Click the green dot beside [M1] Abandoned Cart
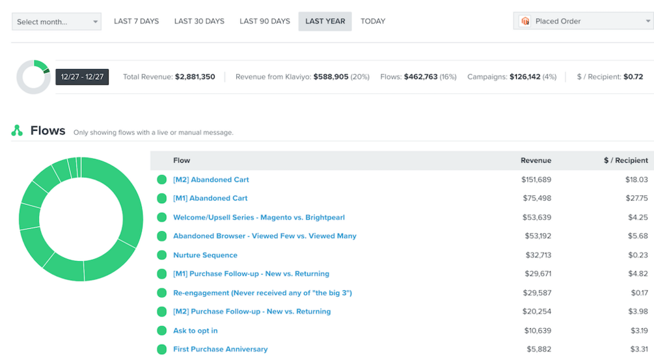Viewport: 654px width, 362px height. [161, 199]
